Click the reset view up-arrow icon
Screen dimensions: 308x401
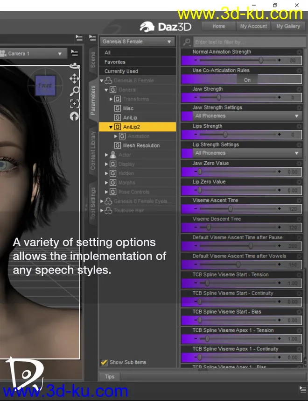coord(74,116)
